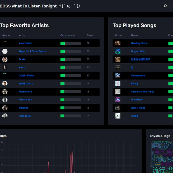Open Xenogenesis song link
This screenshot has height=173, width=173.
point(138,76)
